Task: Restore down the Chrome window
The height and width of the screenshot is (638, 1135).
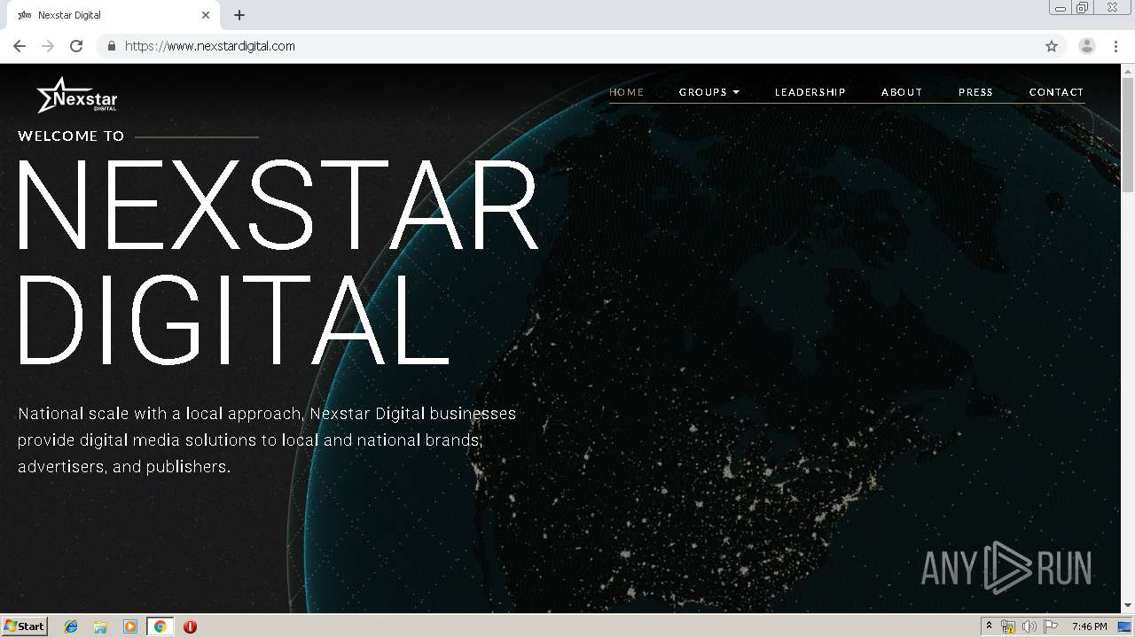Action: (x=1083, y=8)
